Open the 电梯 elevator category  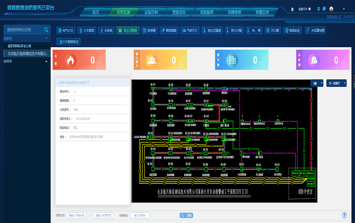(x=254, y=30)
